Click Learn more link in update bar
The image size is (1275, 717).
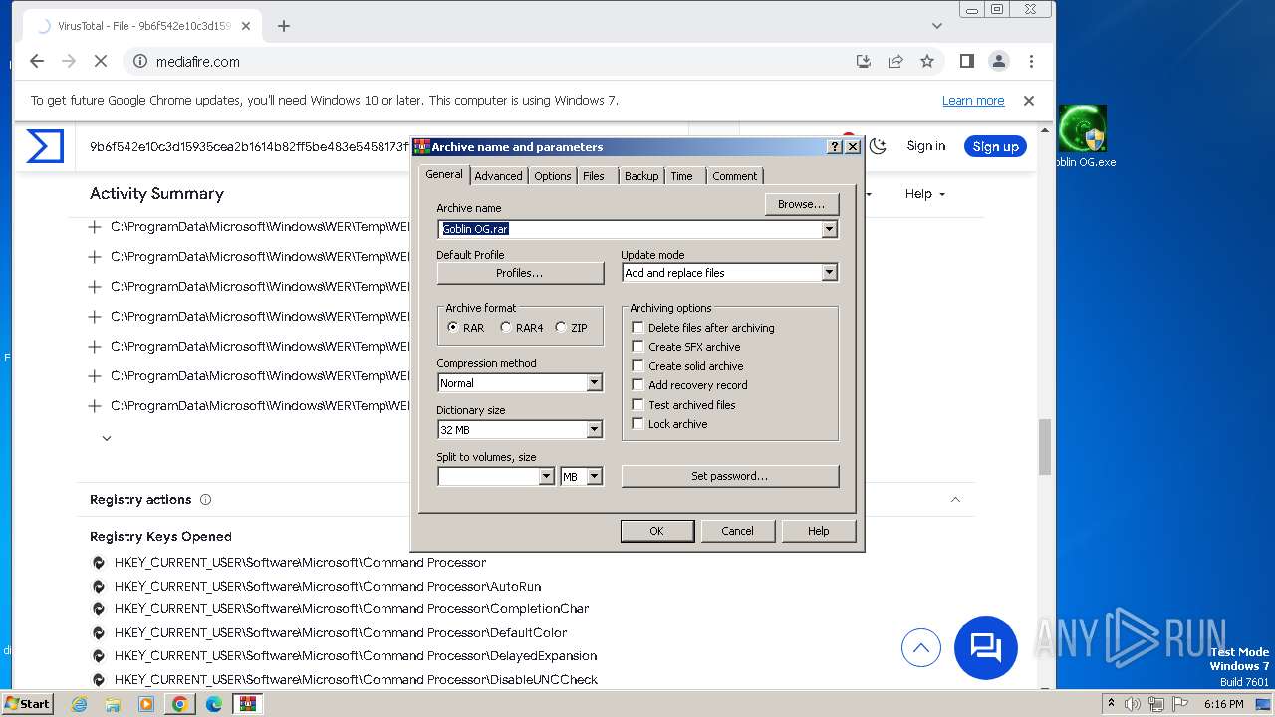click(x=973, y=101)
